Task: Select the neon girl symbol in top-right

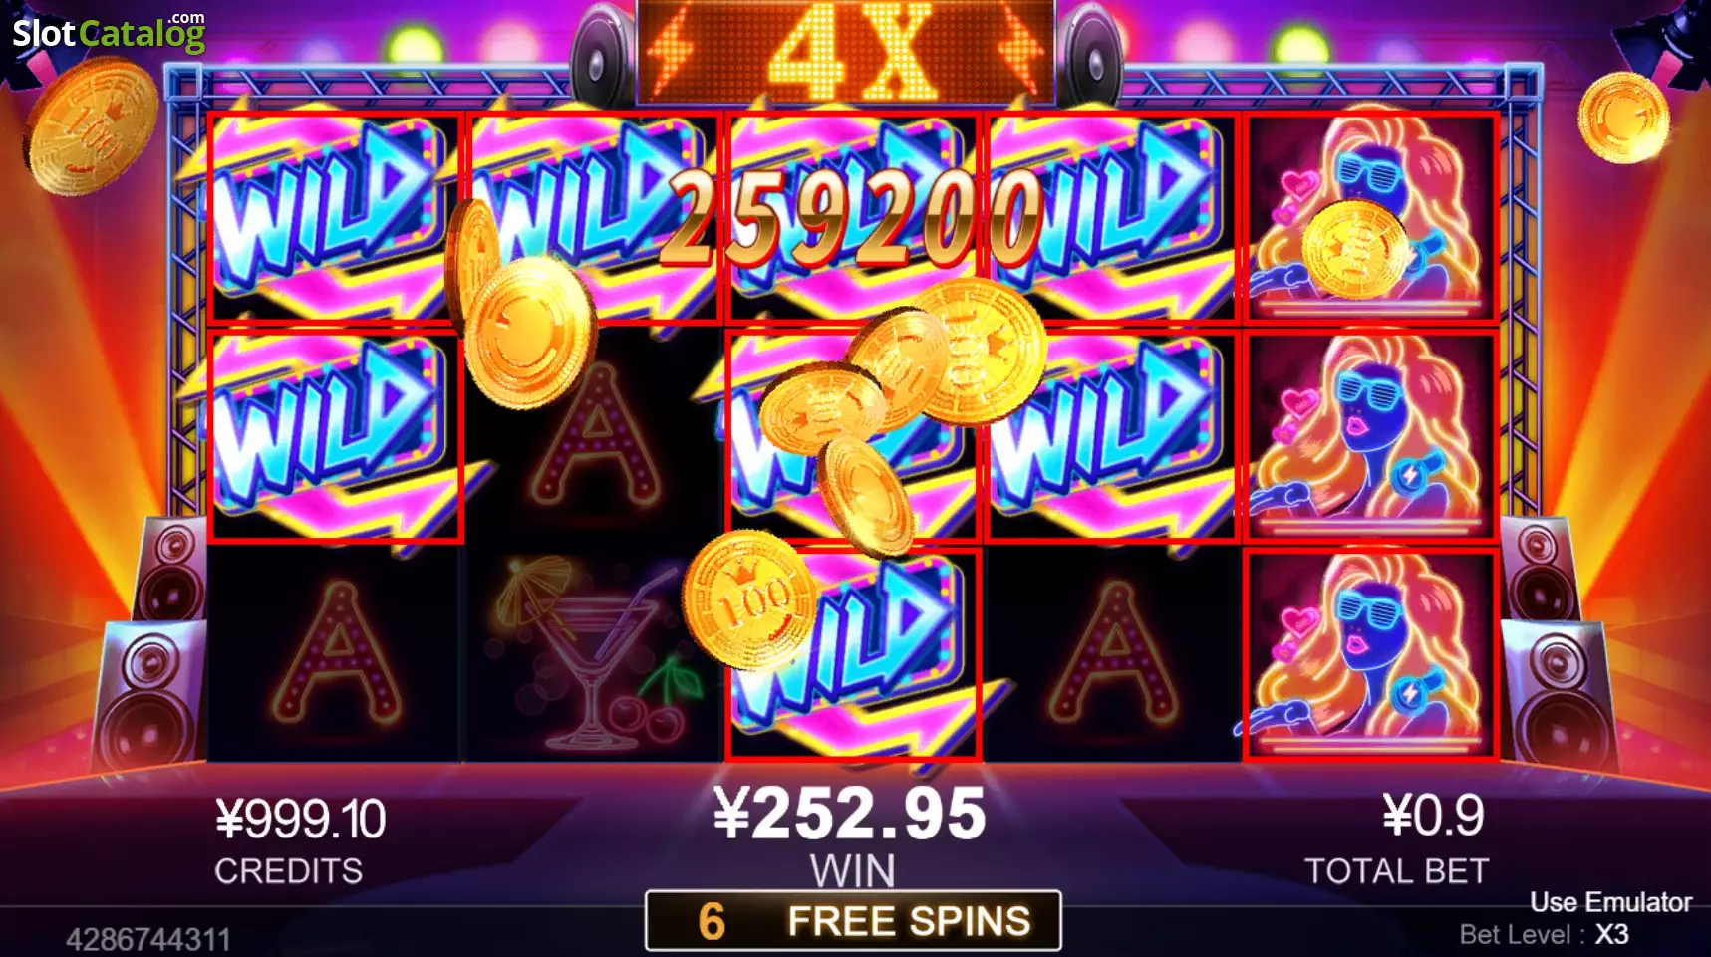Action: tap(1371, 217)
